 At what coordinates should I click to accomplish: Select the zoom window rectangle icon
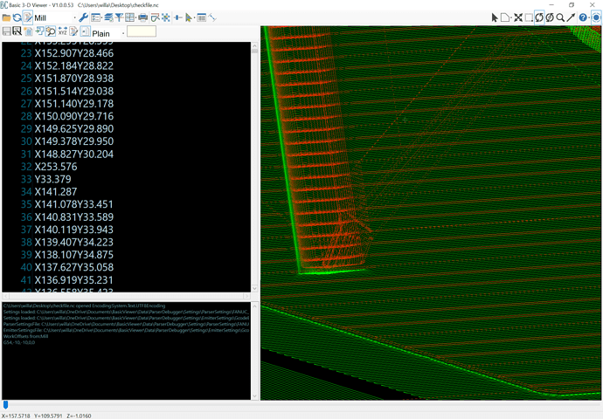coord(529,17)
